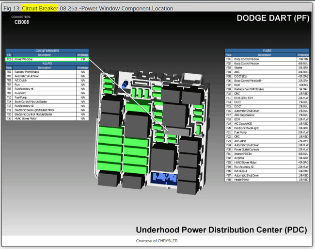
Task: Click the '70A TAN' amperage cell for F01
Action: coord(303,59)
